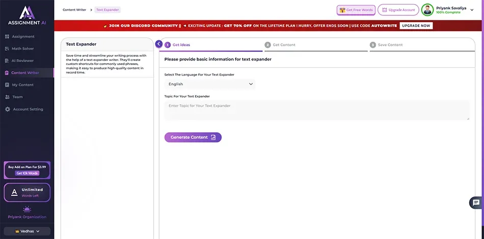This screenshot has width=484, height=239.
Task: Focus the Topic for Text Expander field
Action: 316,110
